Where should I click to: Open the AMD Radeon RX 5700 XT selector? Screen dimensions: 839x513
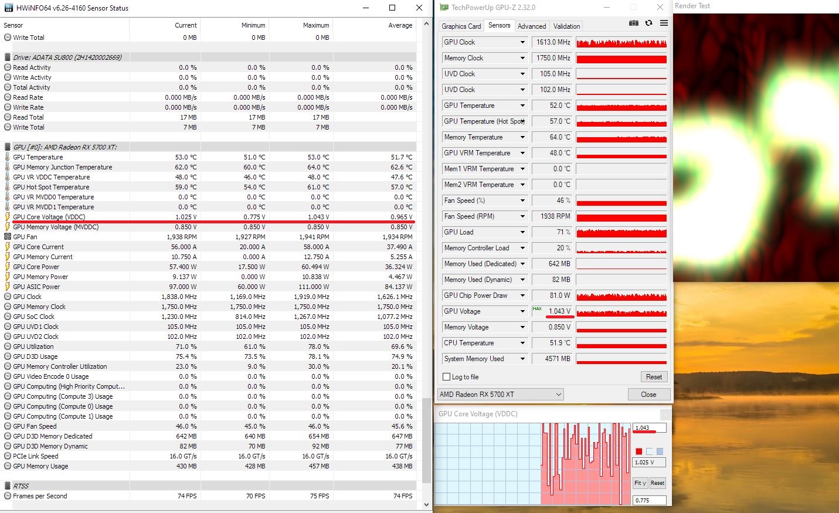(501, 395)
